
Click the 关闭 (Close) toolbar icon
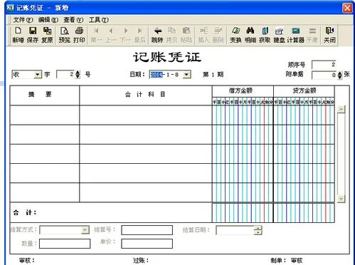[x=329, y=35]
